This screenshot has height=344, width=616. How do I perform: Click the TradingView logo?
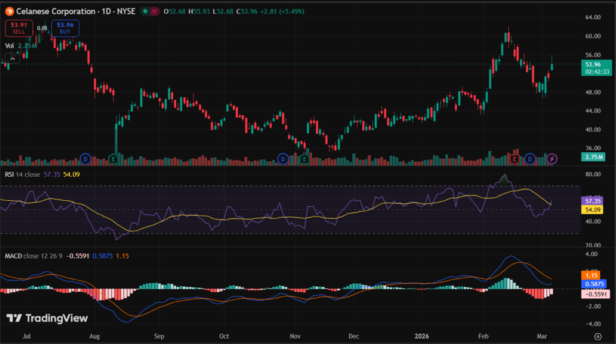coord(47,318)
